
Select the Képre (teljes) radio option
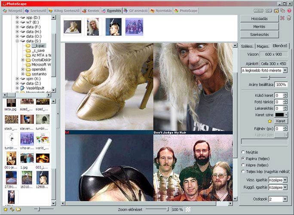pos(243,165)
